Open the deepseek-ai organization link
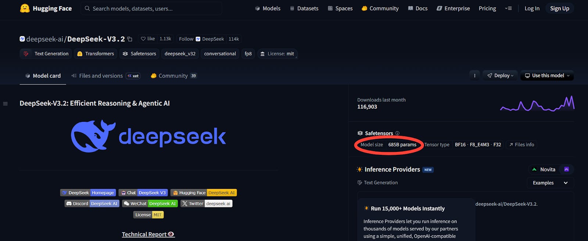 [x=45, y=39]
